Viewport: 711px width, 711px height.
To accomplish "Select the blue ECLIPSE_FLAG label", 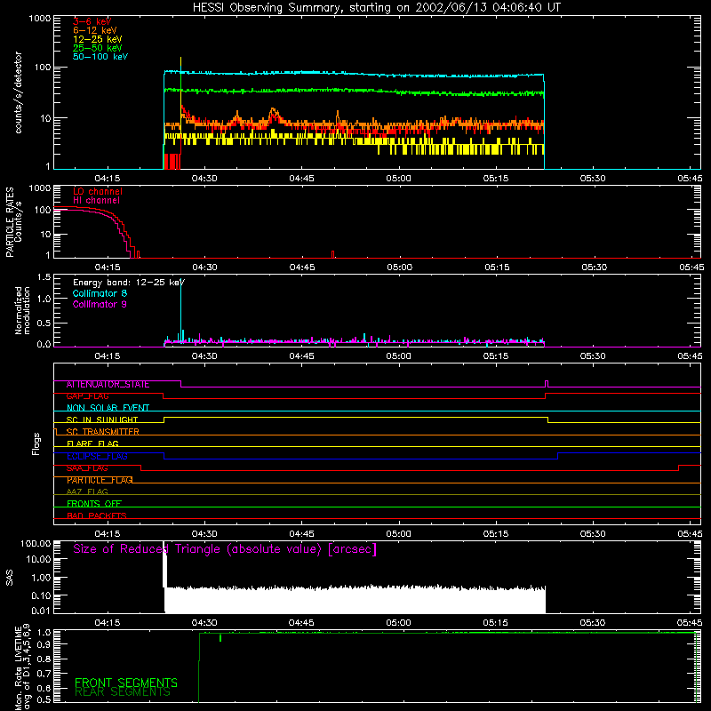I will [x=97, y=456].
